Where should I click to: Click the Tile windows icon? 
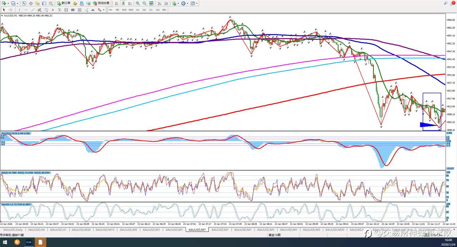pyautogui.click(x=151, y=3)
